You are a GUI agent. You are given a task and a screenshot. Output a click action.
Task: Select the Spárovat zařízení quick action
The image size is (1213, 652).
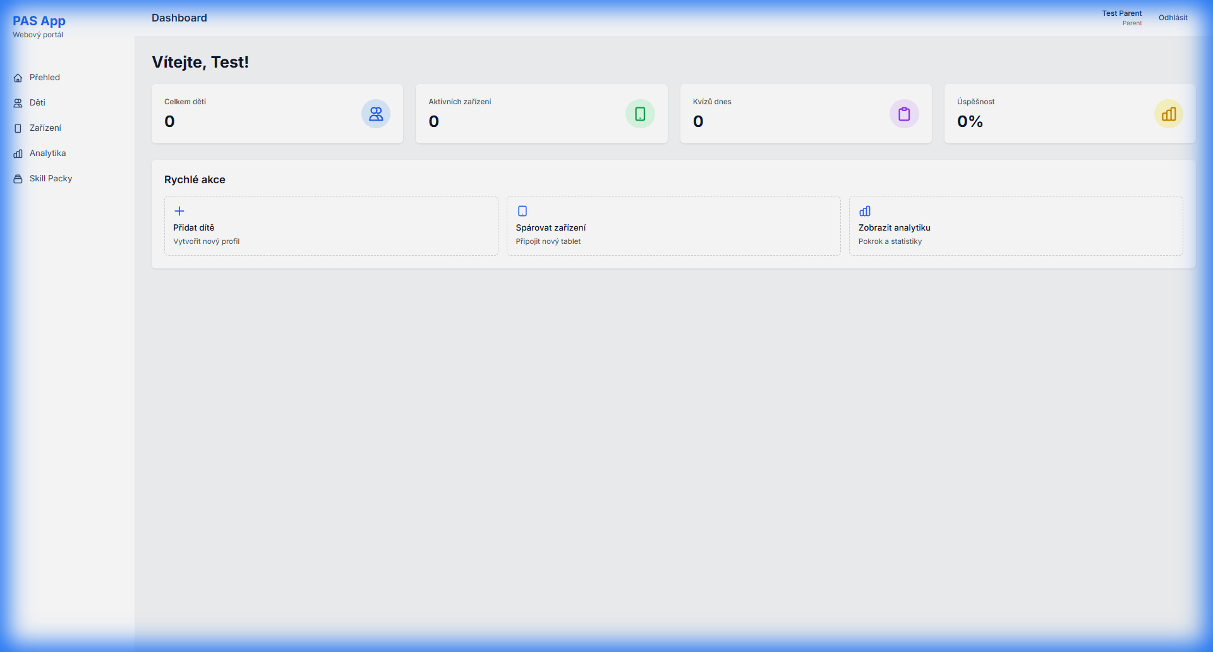673,226
